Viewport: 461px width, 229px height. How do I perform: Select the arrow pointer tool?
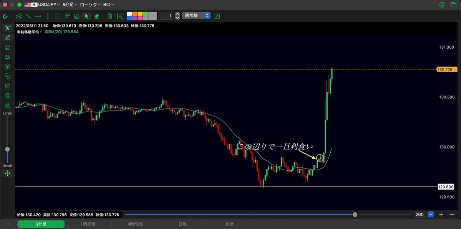coord(86,16)
